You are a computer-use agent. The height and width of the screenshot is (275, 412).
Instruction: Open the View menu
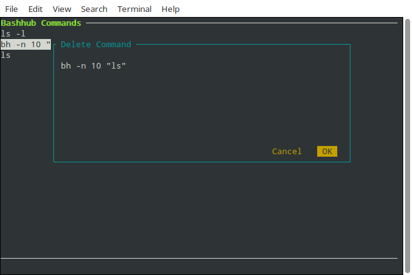click(x=62, y=9)
